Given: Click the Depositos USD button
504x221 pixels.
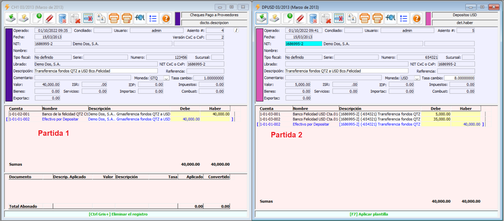Looking at the screenshot, I should pyautogui.click(x=465, y=15).
